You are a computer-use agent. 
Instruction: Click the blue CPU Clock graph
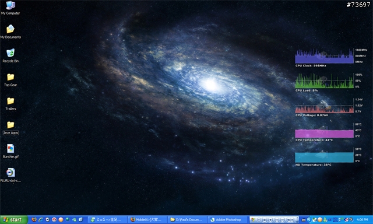click(324, 56)
